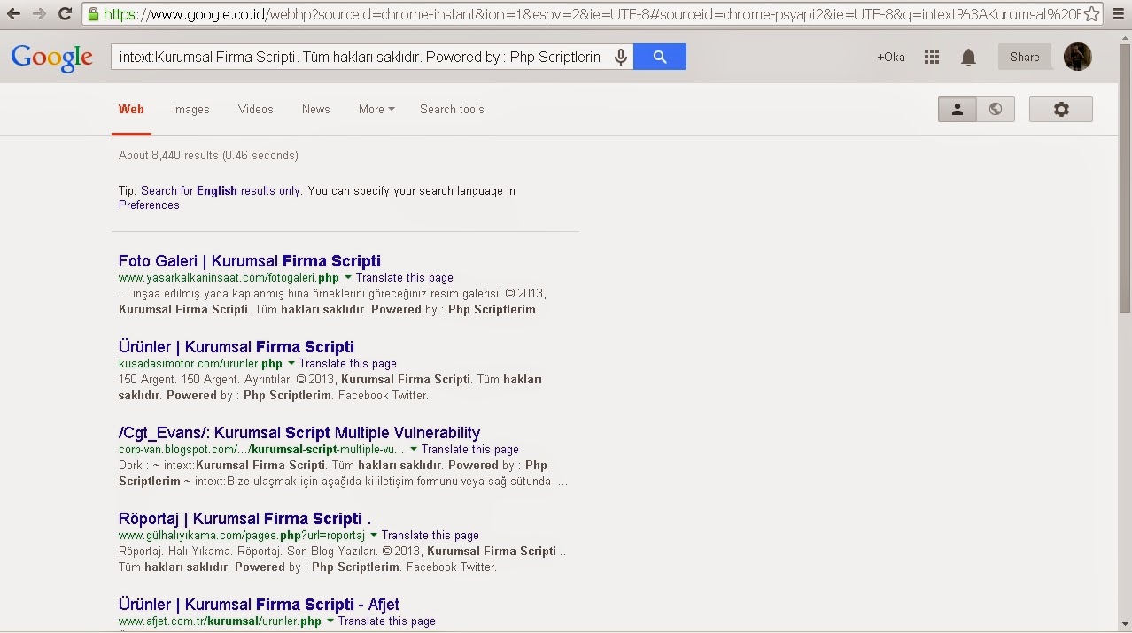The image size is (1132, 633).
Task: Open dropdown arrow beside kusadasimotor.com URL
Action: [291, 363]
